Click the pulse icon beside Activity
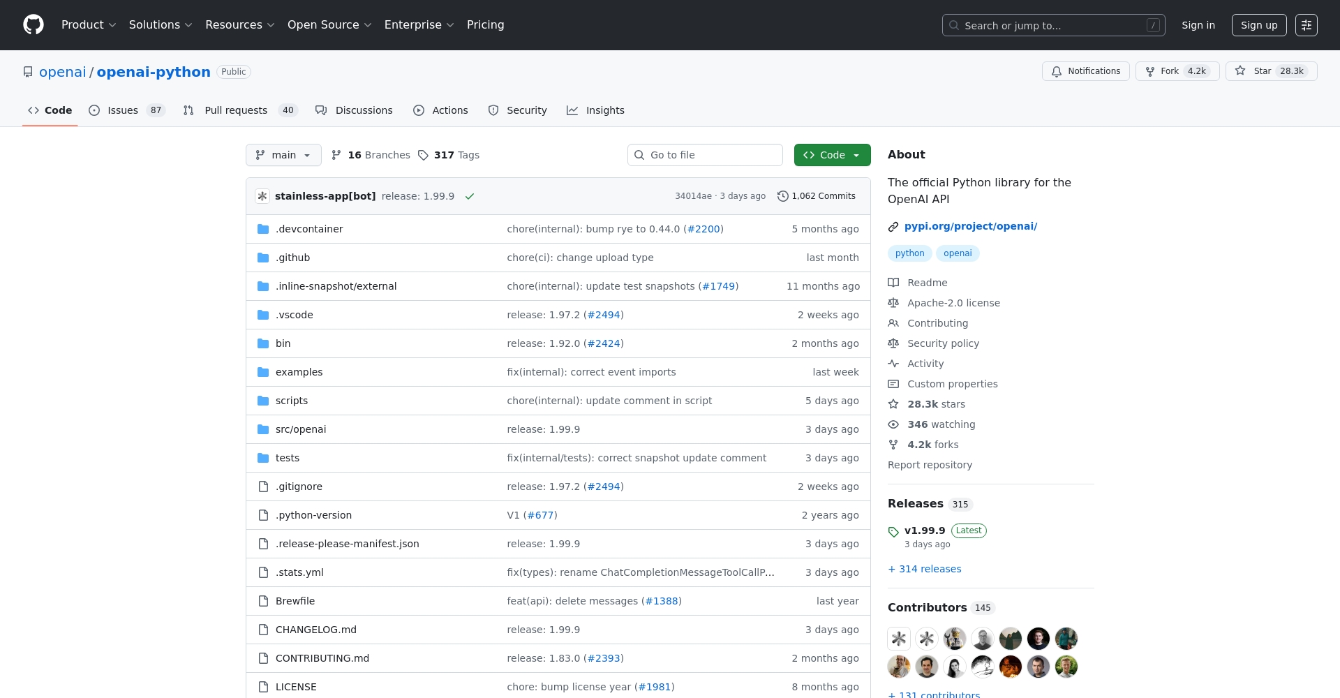This screenshot has width=1340, height=698. click(x=893, y=364)
